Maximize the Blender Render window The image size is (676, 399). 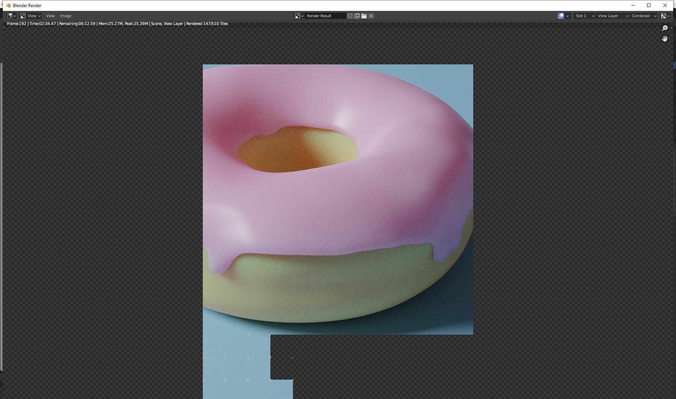point(649,5)
